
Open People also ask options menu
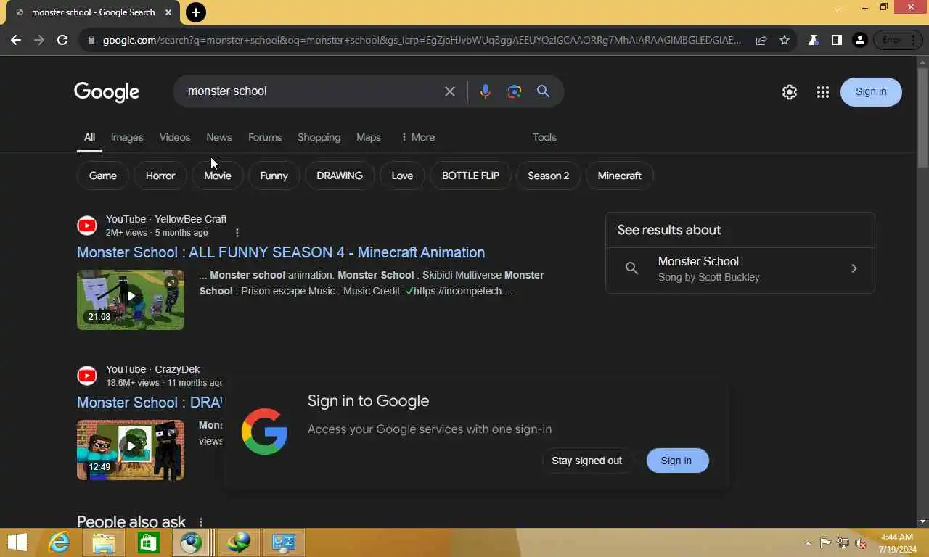(201, 522)
